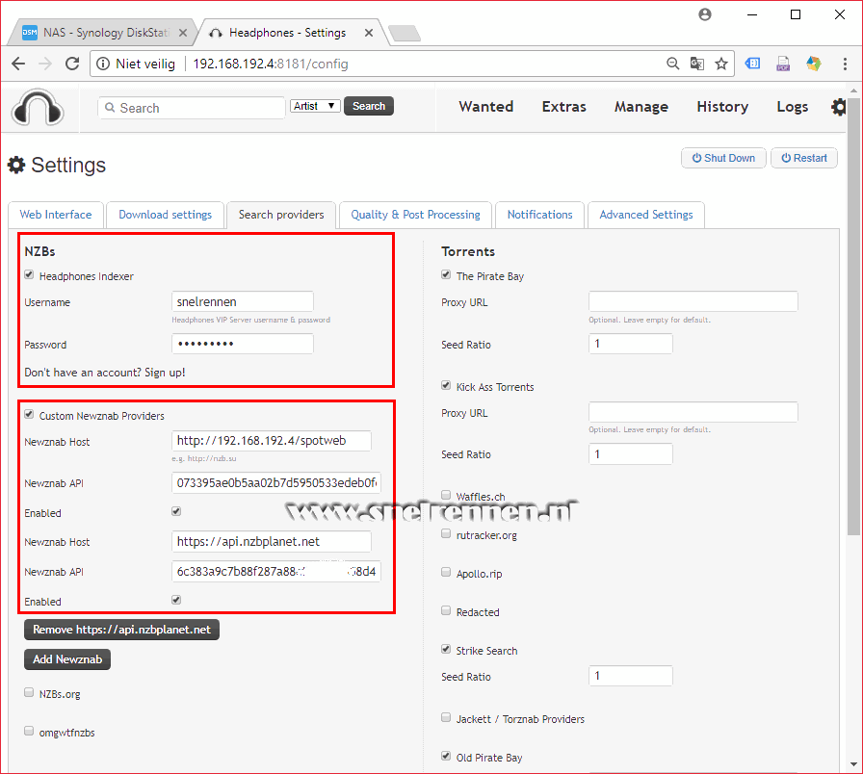Image resolution: width=863 pixels, height=774 pixels.
Task: Click the blue extension icon in the toolbar
Action: click(x=752, y=64)
